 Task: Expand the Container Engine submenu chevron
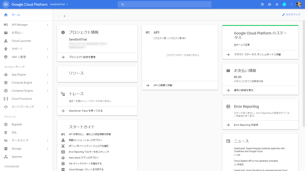point(47,91)
